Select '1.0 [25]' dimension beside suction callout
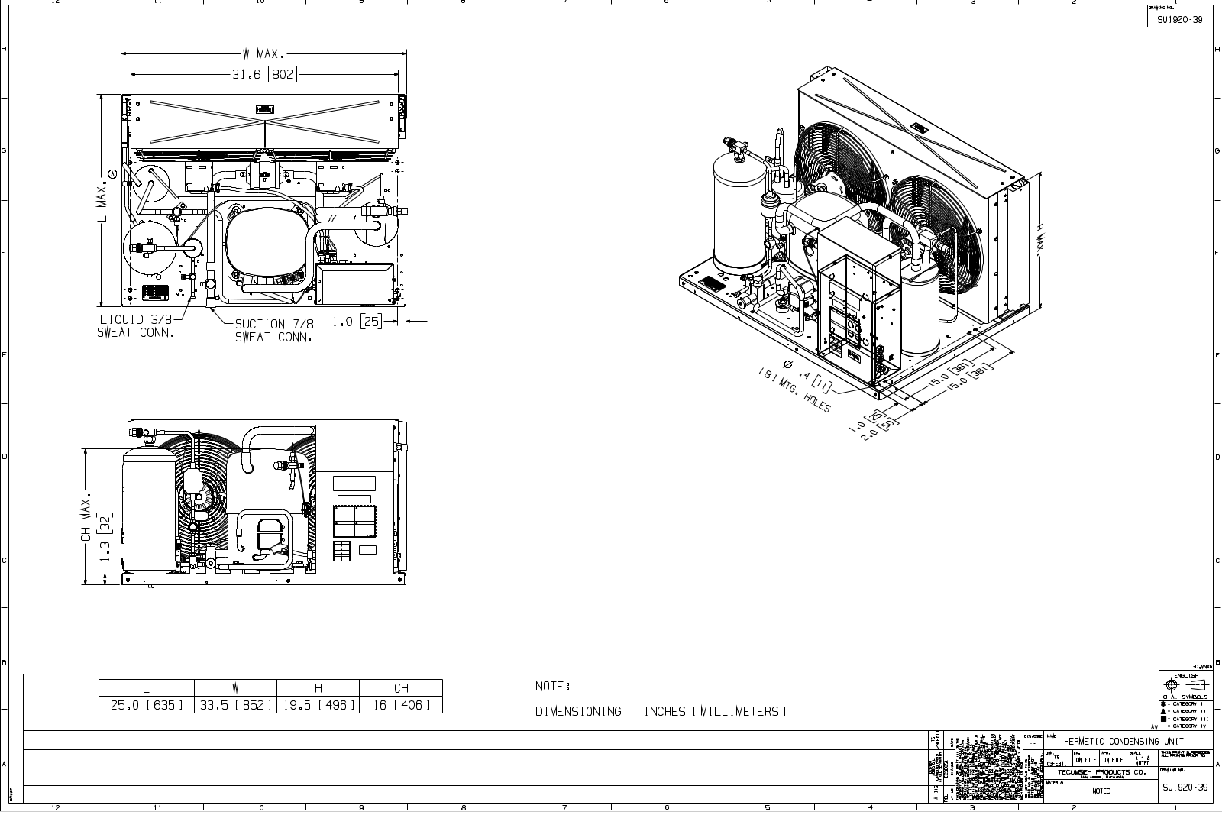Screen dimensions: 1222x815 357,322
